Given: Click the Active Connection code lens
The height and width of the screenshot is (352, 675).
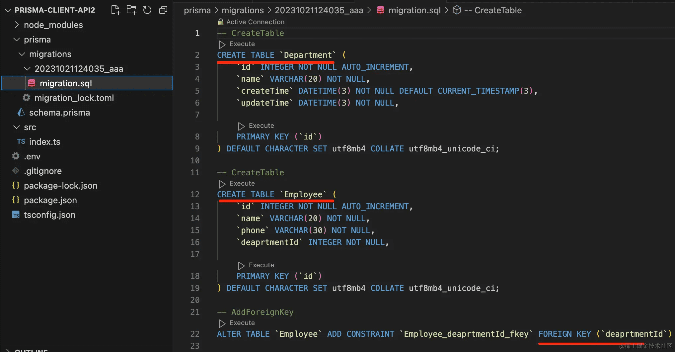Looking at the screenshot, I should pos(255,22).
